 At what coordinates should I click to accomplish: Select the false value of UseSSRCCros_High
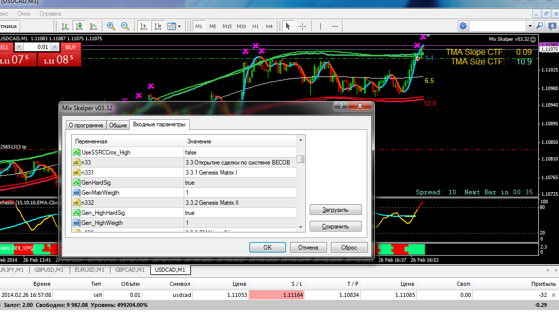(x=191, y=152)
